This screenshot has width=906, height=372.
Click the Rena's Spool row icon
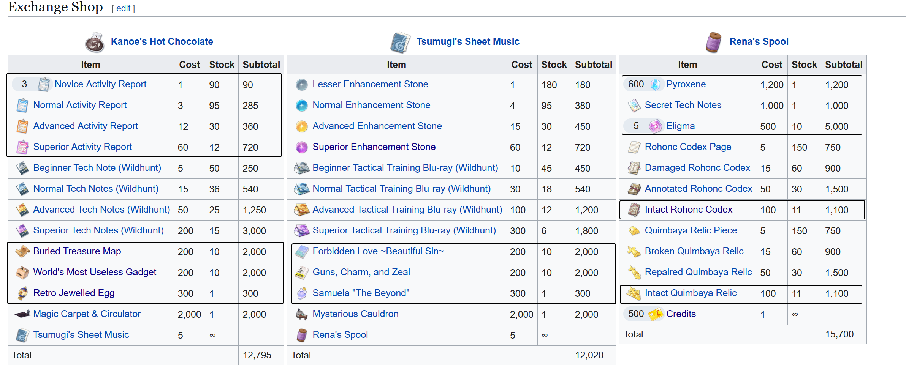[302, 335]
